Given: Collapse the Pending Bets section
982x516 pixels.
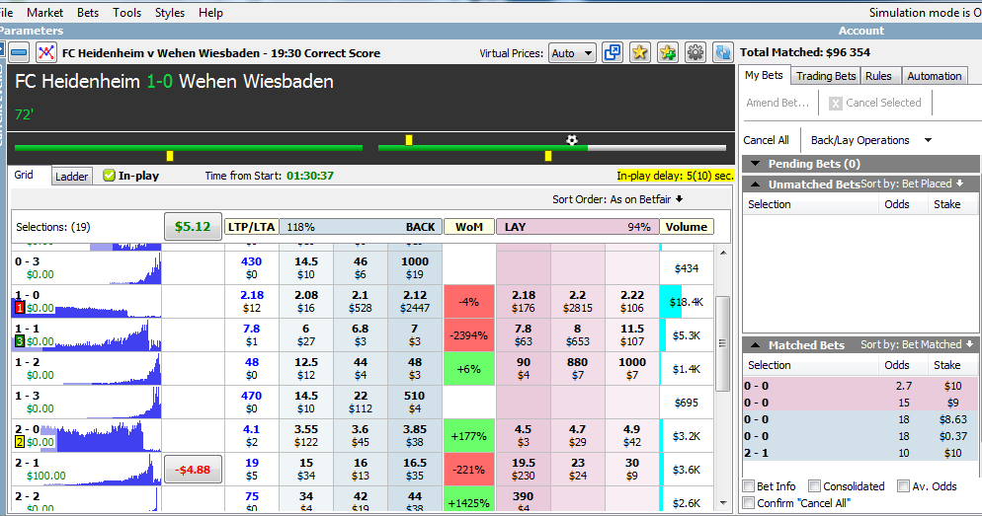Looking at the screenshot, I should point(756,164).
